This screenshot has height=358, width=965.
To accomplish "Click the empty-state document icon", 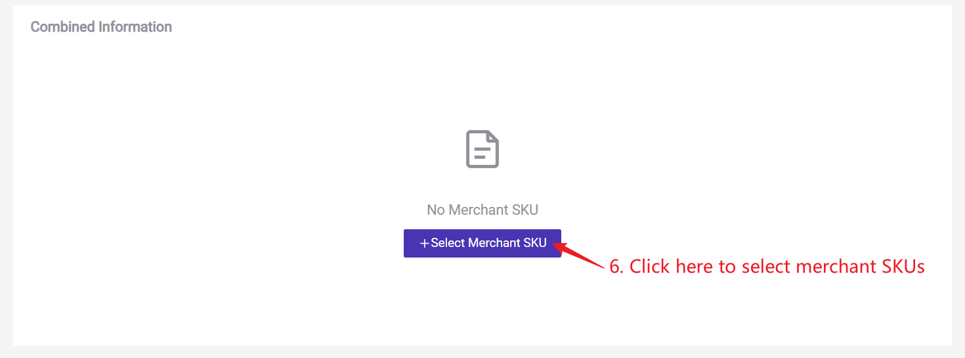I will pyautogui.click(x=482, y=149).
